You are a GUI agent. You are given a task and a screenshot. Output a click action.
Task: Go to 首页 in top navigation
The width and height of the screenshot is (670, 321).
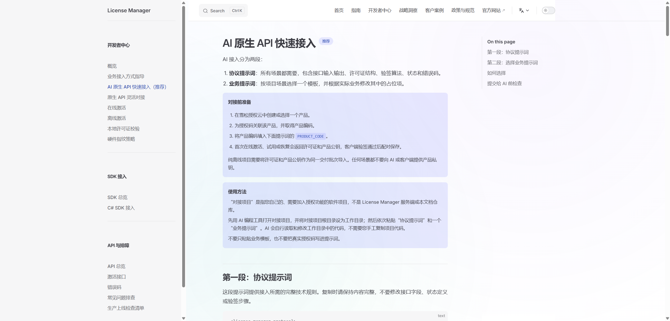tap(339, 10)
